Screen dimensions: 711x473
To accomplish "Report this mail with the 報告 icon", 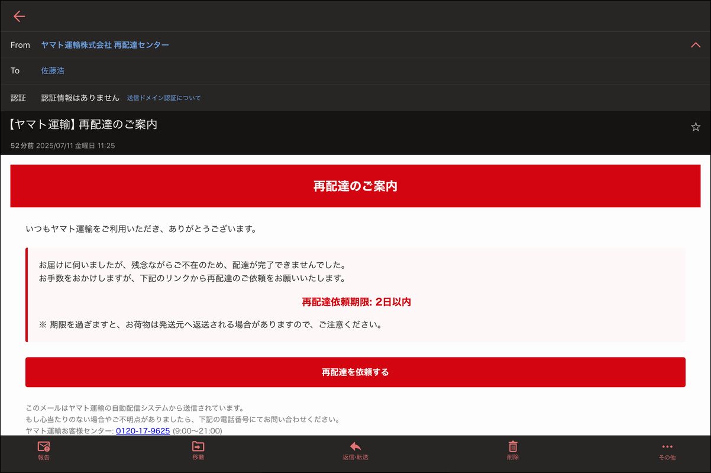I will click(44, 451).
